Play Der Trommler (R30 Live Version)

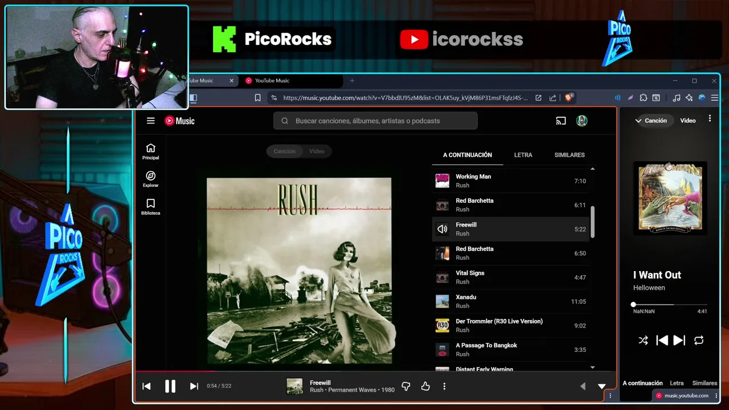coord(510,325)
